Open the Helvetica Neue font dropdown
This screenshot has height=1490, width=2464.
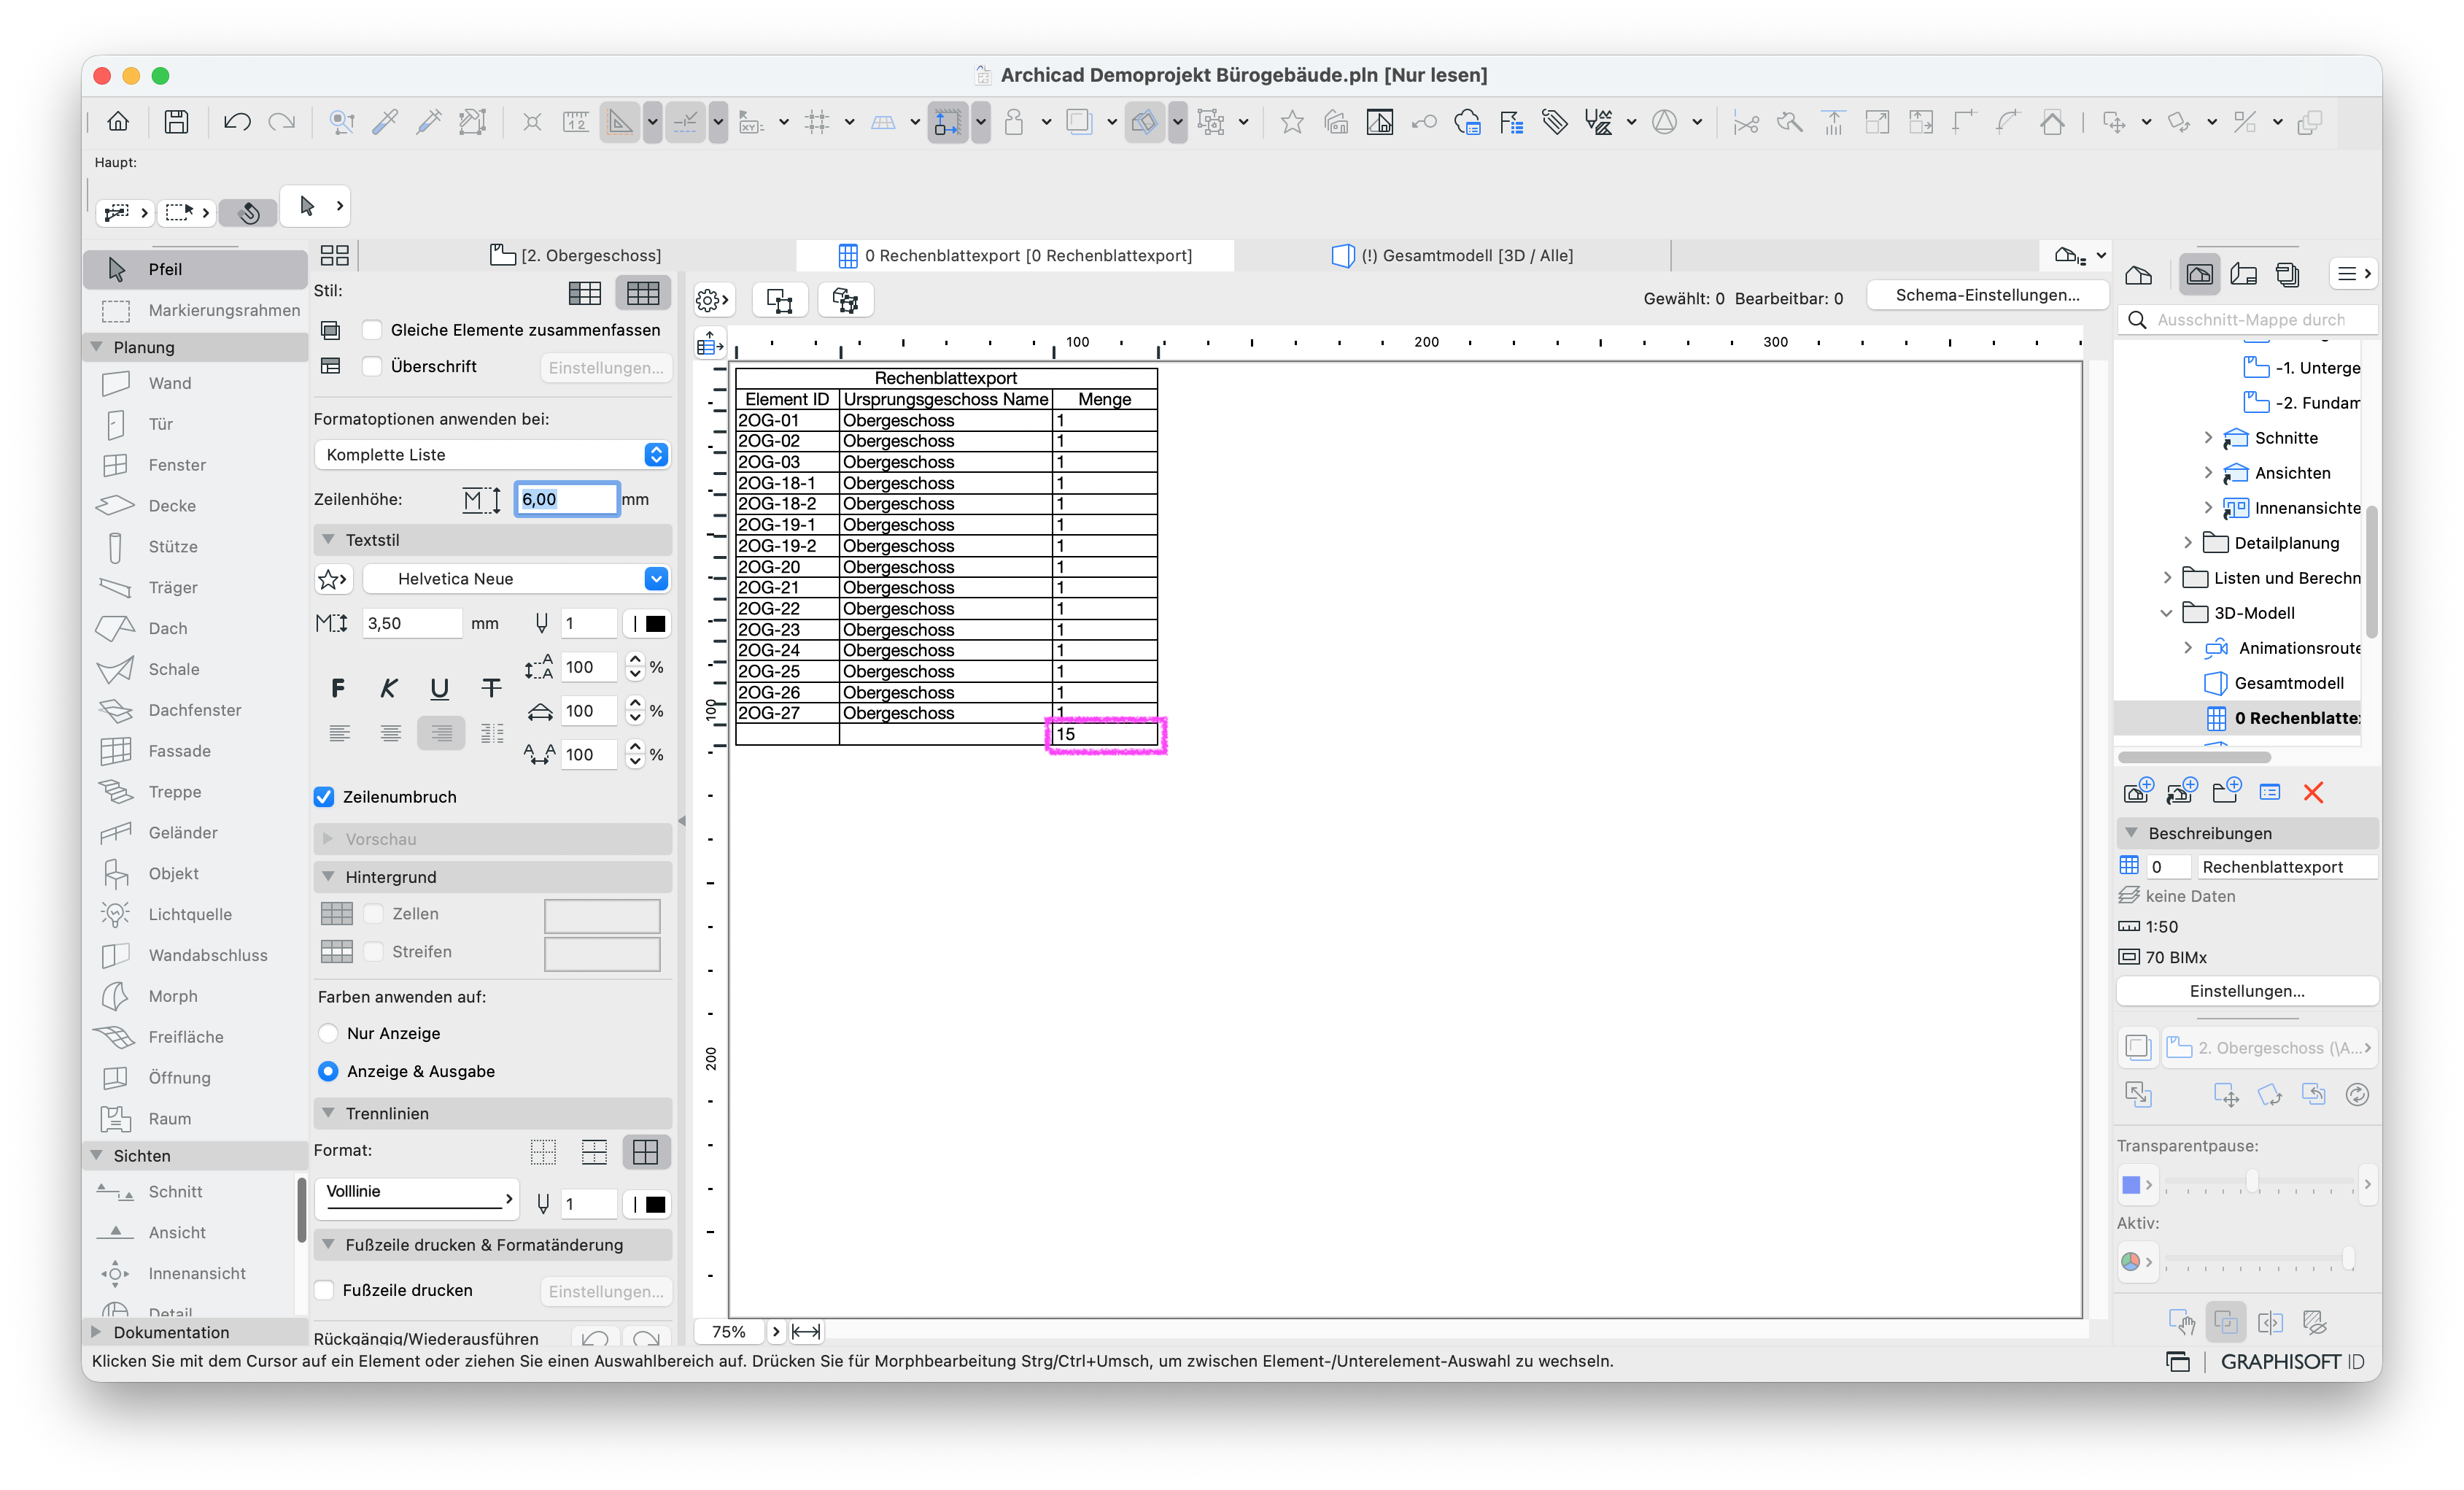516,579
